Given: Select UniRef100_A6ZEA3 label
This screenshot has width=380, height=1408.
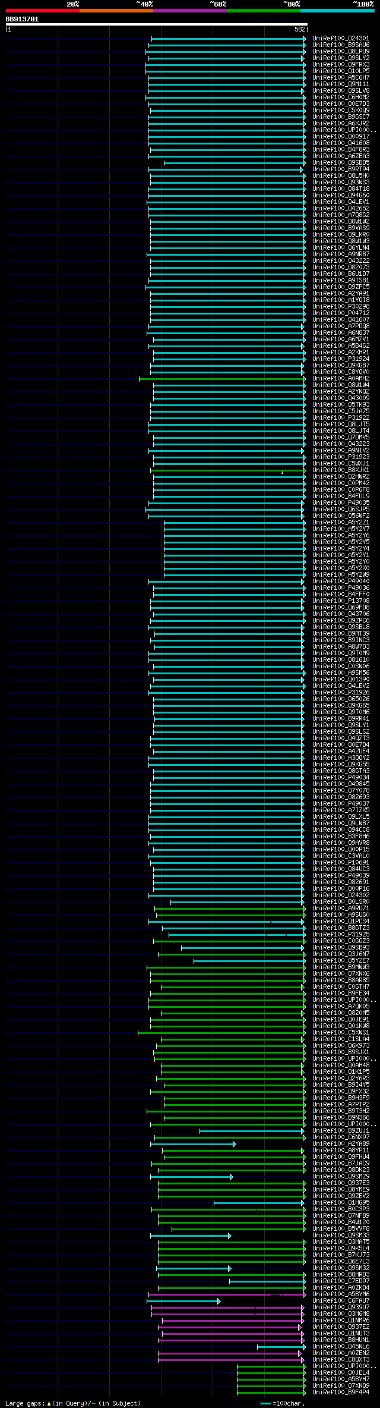Looking at the screenshot, I should (x=341, y=156).
